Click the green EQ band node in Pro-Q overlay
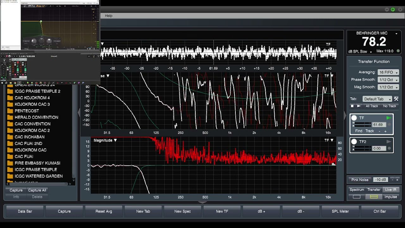The image size is (405, 228). [41, 22]
